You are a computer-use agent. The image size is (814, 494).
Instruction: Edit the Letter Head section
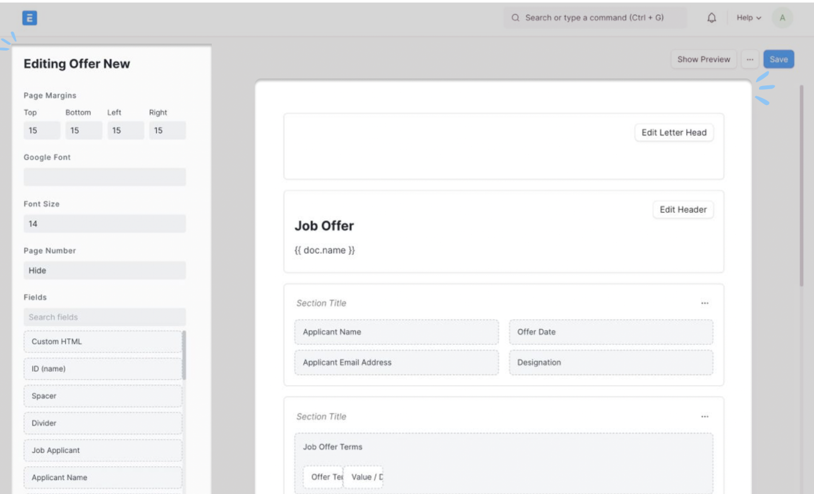pos(674,132)
